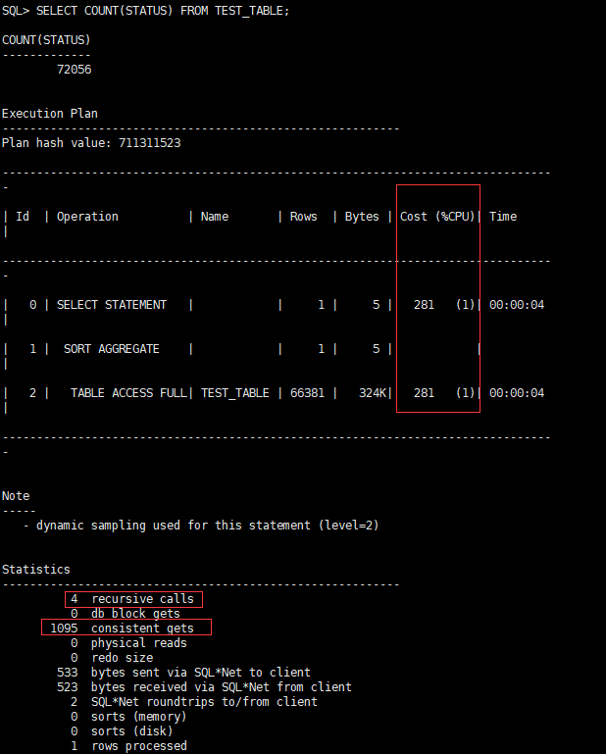Image resolution: width=606 pixels, height=754 pixels.
Task: Click the rows processed statistic
Action: point(128,746)
